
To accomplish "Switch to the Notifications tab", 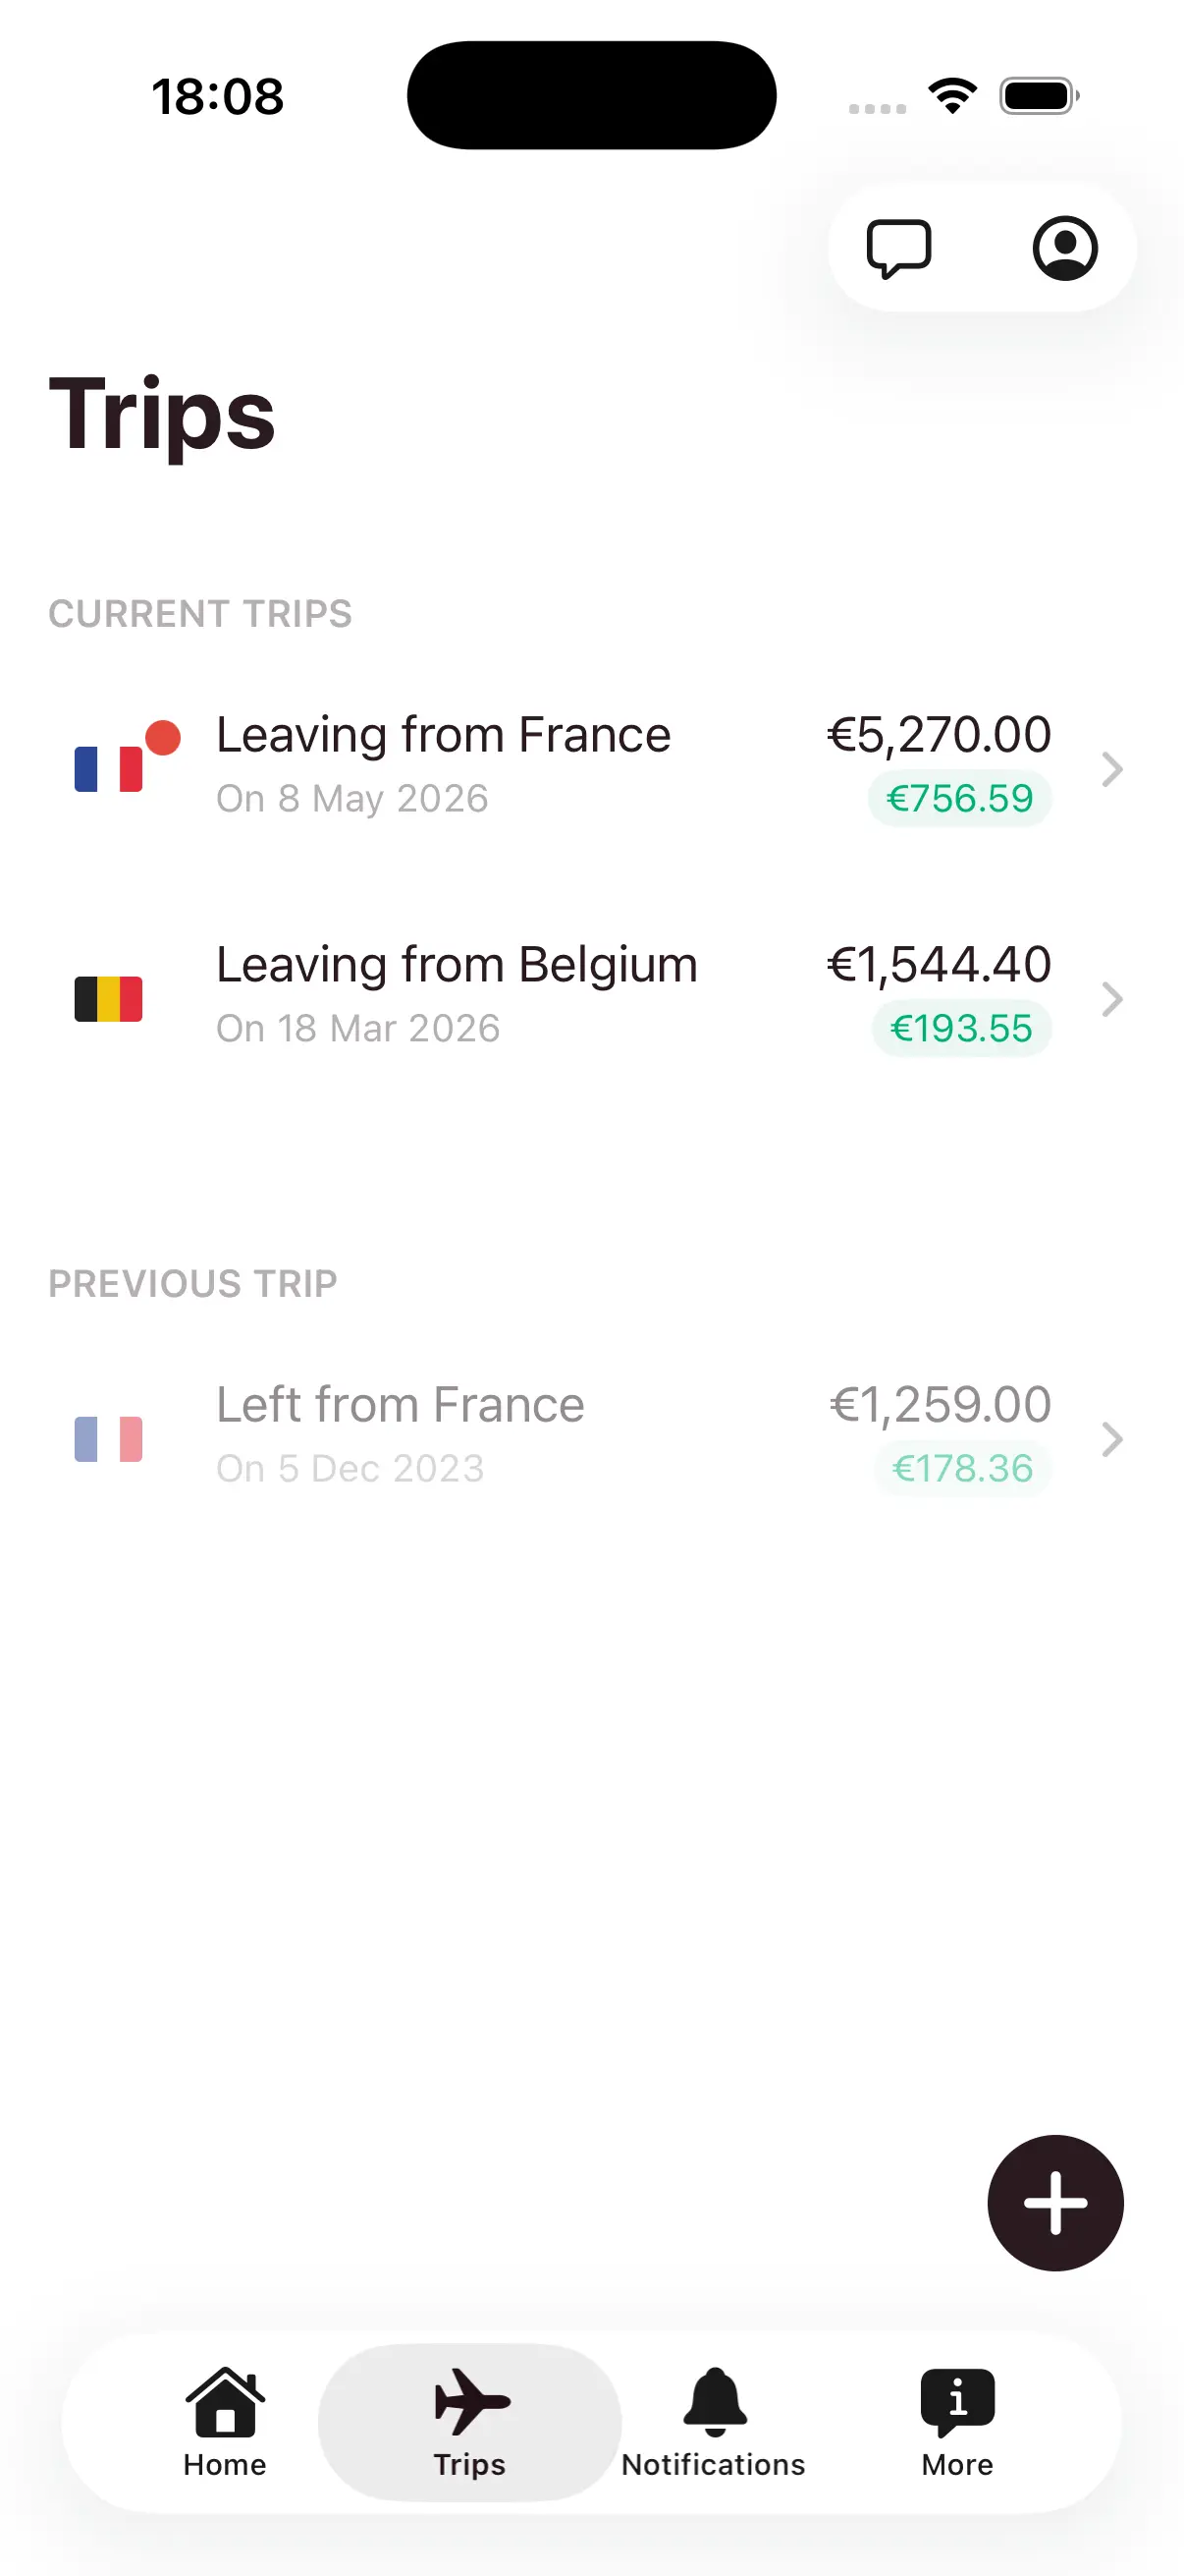I will click(714, 2422).
